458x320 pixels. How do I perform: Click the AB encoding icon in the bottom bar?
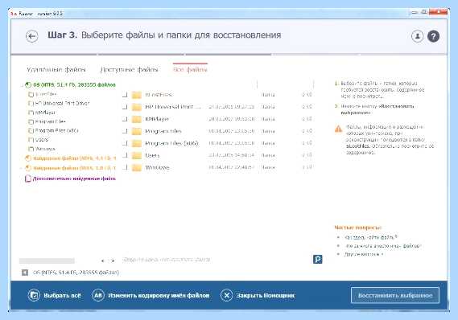[98, 295]
